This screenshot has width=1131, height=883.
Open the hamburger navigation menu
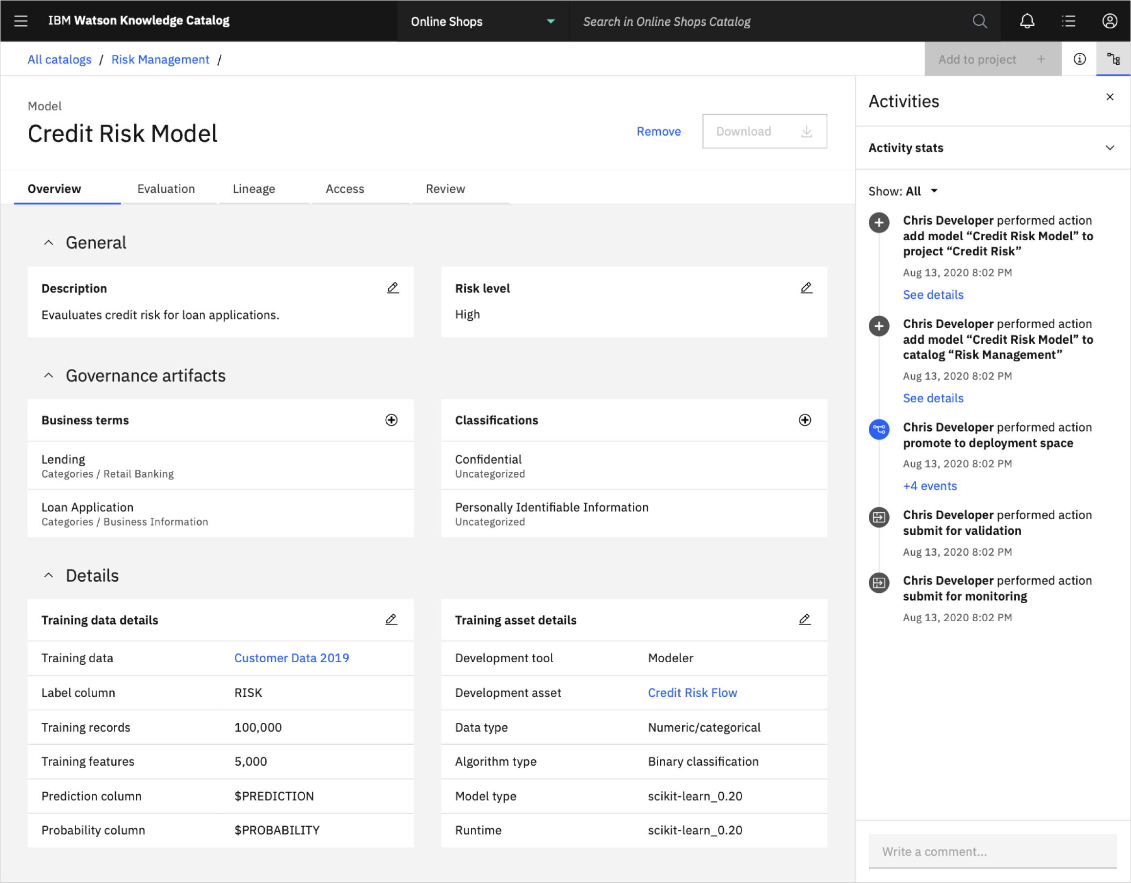[x=21, y=21]
